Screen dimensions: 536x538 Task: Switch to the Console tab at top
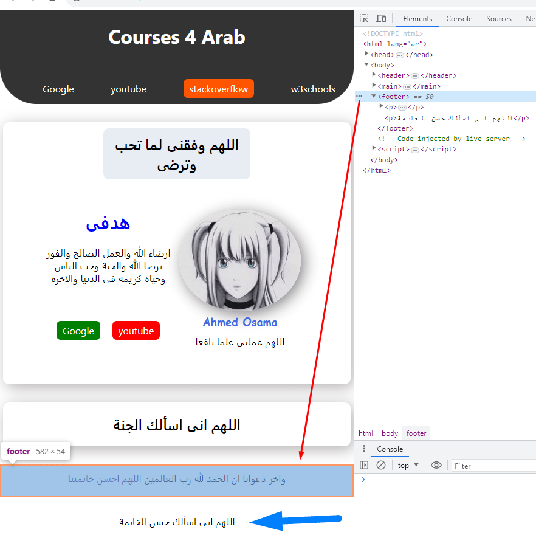pos(459,19)
